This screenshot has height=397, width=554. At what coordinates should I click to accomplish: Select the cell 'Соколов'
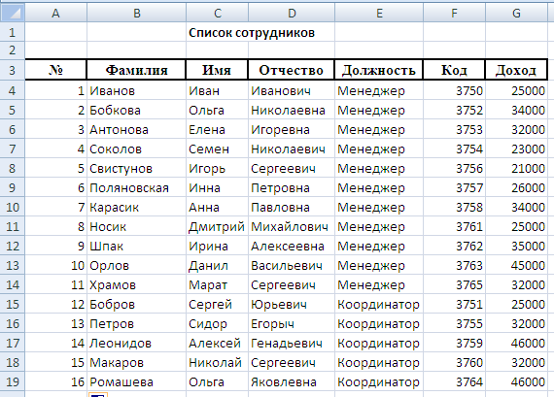[x=136, y=149]
